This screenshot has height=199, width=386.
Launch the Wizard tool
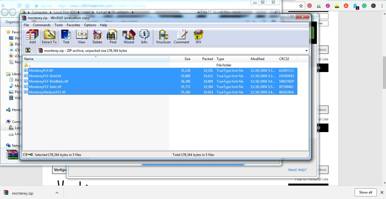pyautogui.click(x=129, y=37)
